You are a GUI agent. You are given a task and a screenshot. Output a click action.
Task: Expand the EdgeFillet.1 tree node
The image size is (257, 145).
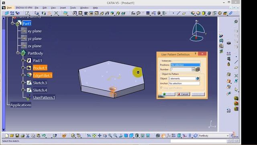pos(23,75)
